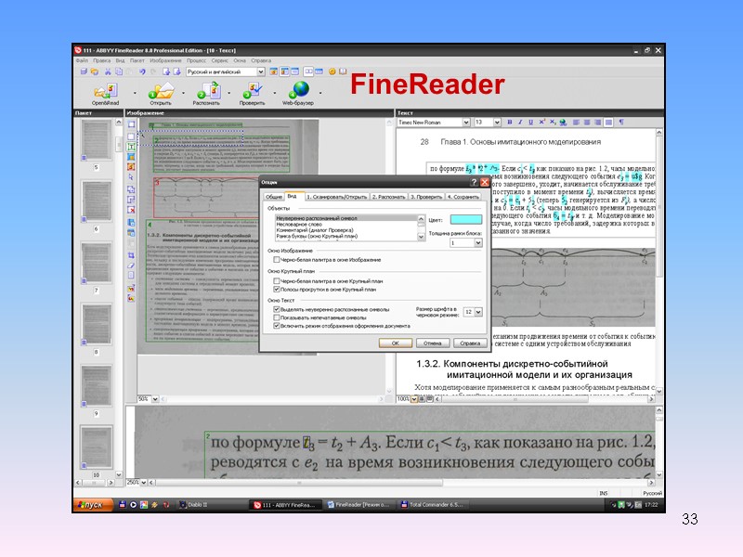This screenshot has height=557, width=743.
Task: Switch to 4. Сохранить tab
Action: [x=463, y=197]
